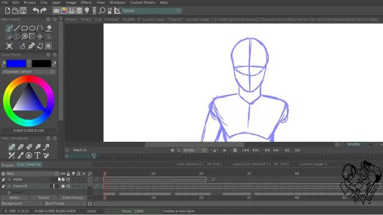Undo the last action
Screen dimensions: 383x215
36,11
